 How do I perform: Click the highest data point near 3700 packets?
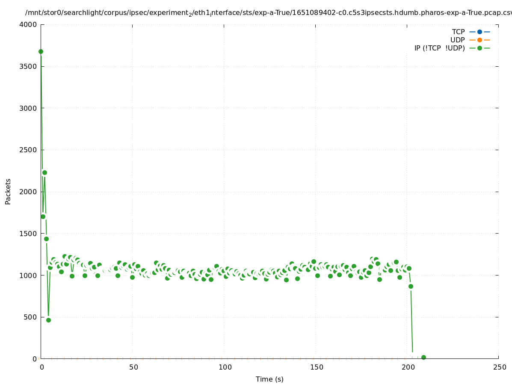point(41,51)
